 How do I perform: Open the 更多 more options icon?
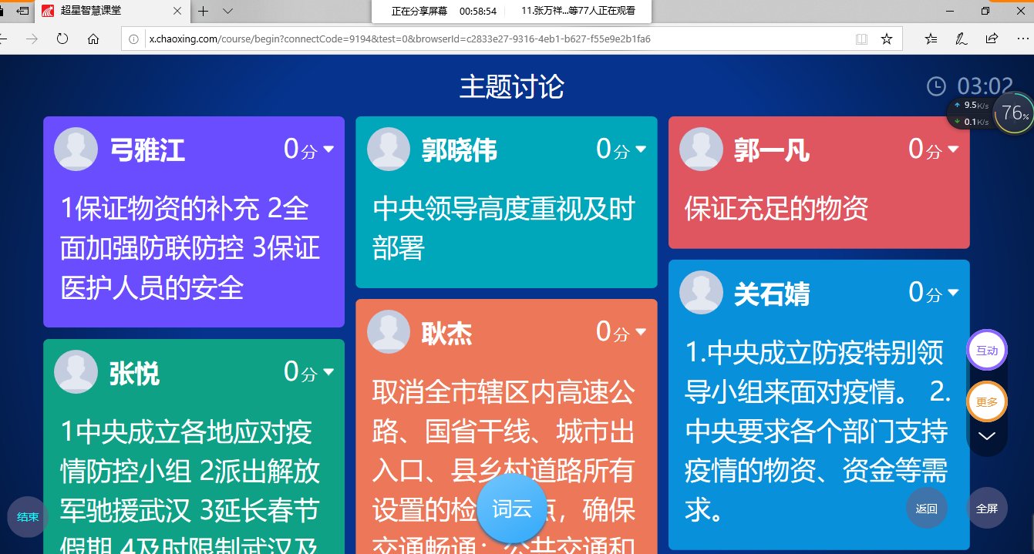click(x=987, y=401)
